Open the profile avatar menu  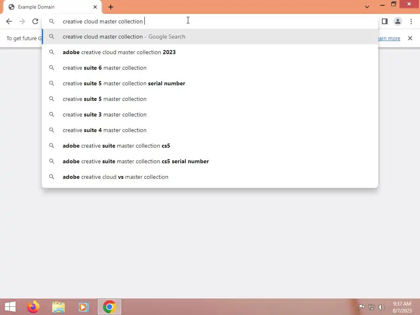pyautogui.click(x=398, y=21)
